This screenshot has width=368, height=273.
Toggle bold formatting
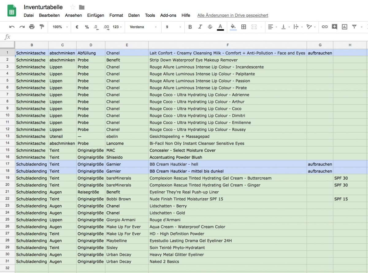(190, 27)
